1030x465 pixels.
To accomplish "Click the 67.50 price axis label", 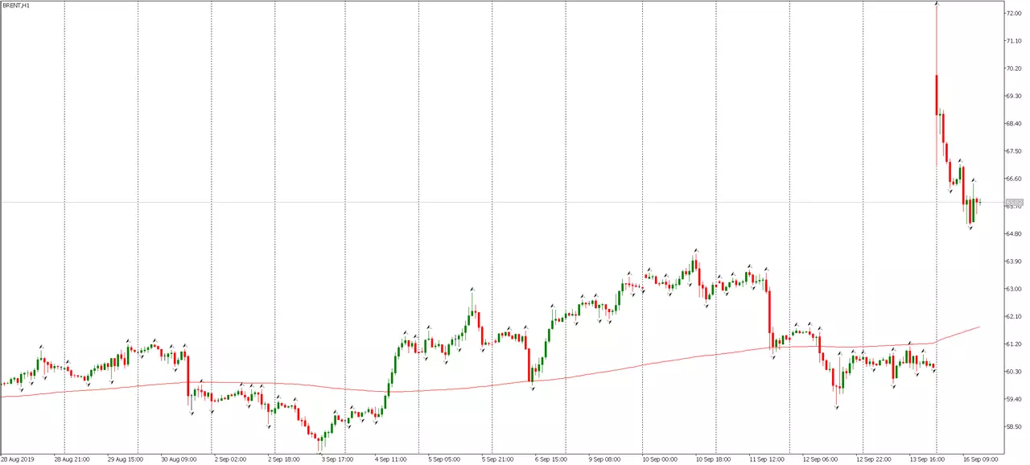I will pos(1014,151).
